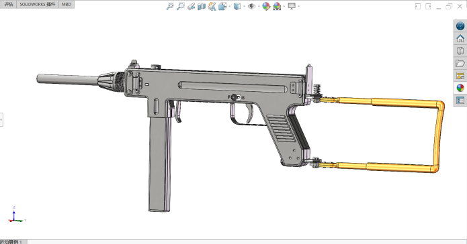Select the gun barrel
Screen dimensions: 467x244
point(68,79)
